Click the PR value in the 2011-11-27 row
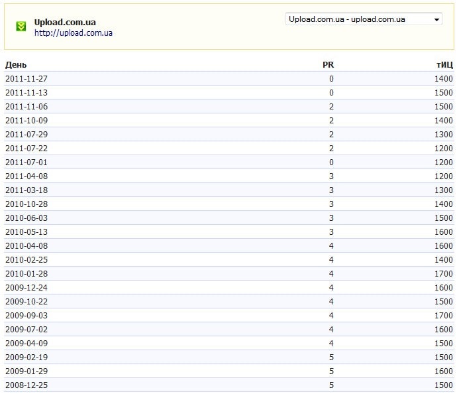Viewport: 457px width, 394px height. 331,79
